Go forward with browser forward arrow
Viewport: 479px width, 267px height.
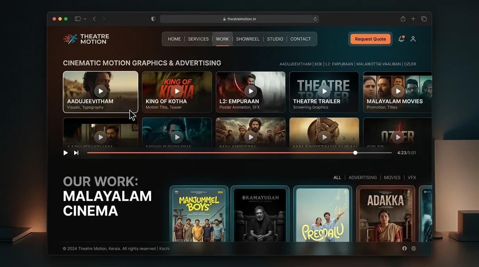pos(104,19)
